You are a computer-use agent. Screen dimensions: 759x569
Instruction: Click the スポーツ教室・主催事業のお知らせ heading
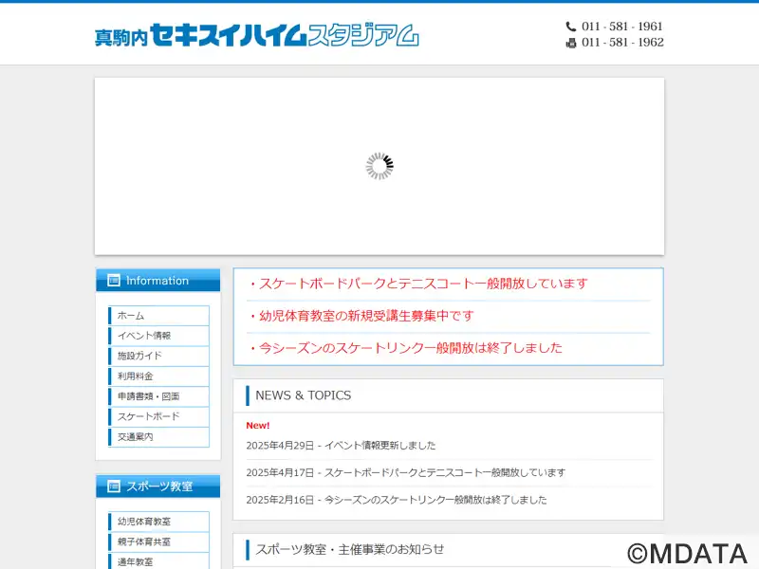coord(349,549)
